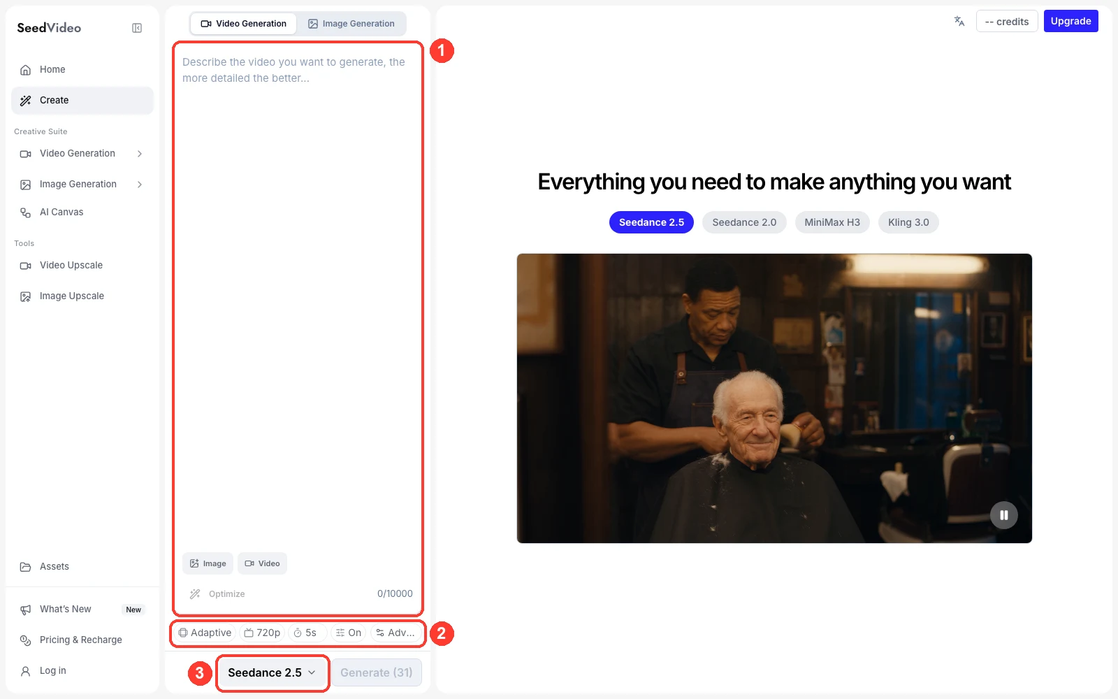Open the language translation icon

[959, 21]
